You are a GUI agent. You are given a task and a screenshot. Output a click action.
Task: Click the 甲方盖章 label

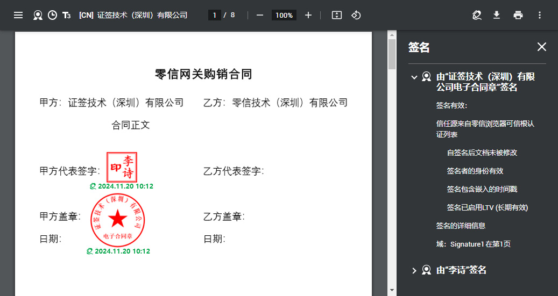click(x=60, y=216)
